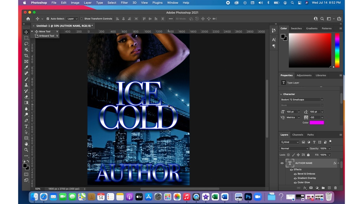This screenshot has height=204, width=363.
Task: Open the Image menu
Action: [75, 3]
